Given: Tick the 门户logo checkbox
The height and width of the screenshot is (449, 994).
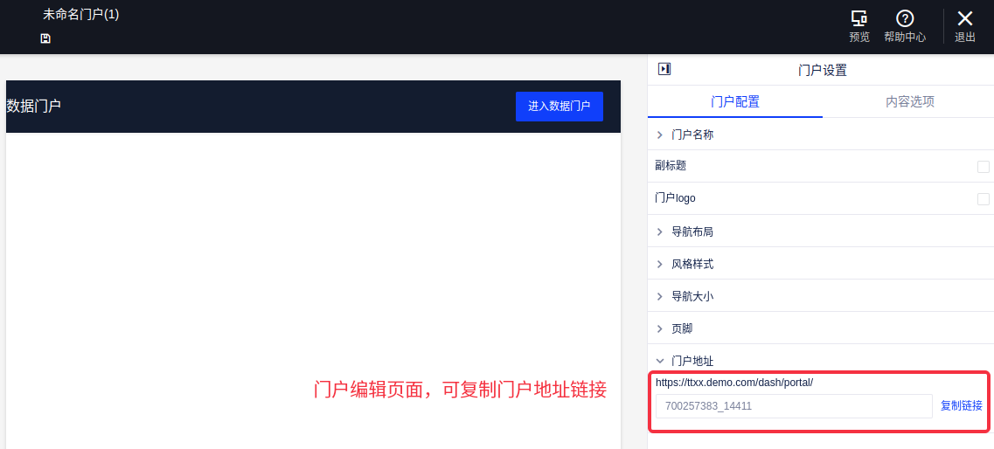Looking at the screenshot, I should click(984, 199).
